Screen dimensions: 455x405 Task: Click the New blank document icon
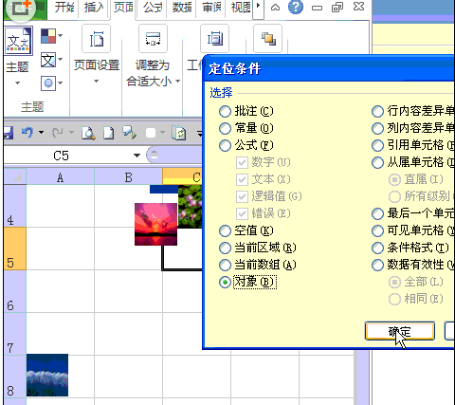point(109,133)
